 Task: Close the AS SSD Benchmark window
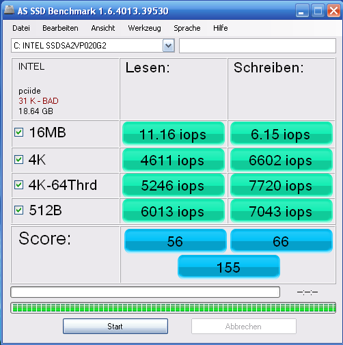pyautogui.click(x=333, y=10)
